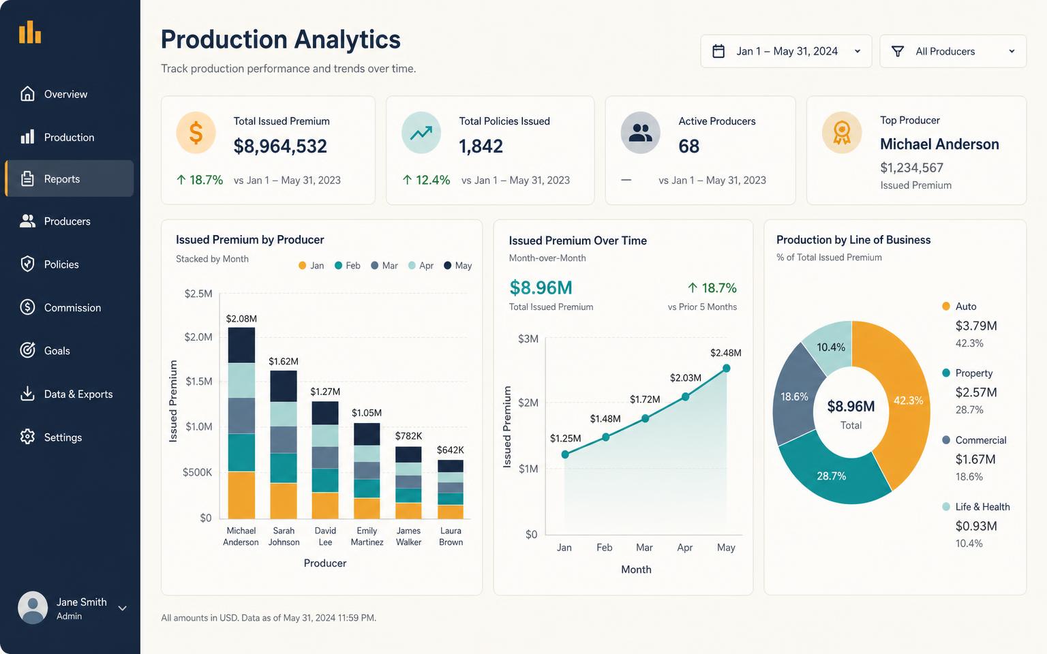1047x654 pixels.
Task: Click the Life & Health legend entry
Action: [x=976, y=507]
